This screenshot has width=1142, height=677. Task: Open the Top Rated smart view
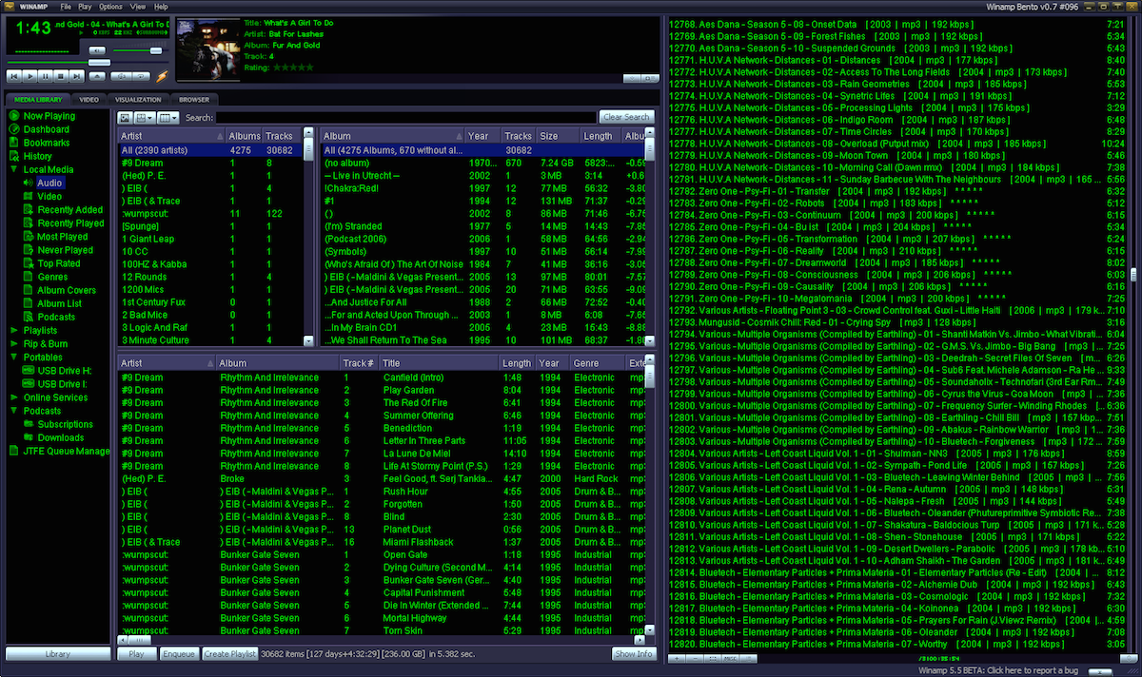[59, 263]
